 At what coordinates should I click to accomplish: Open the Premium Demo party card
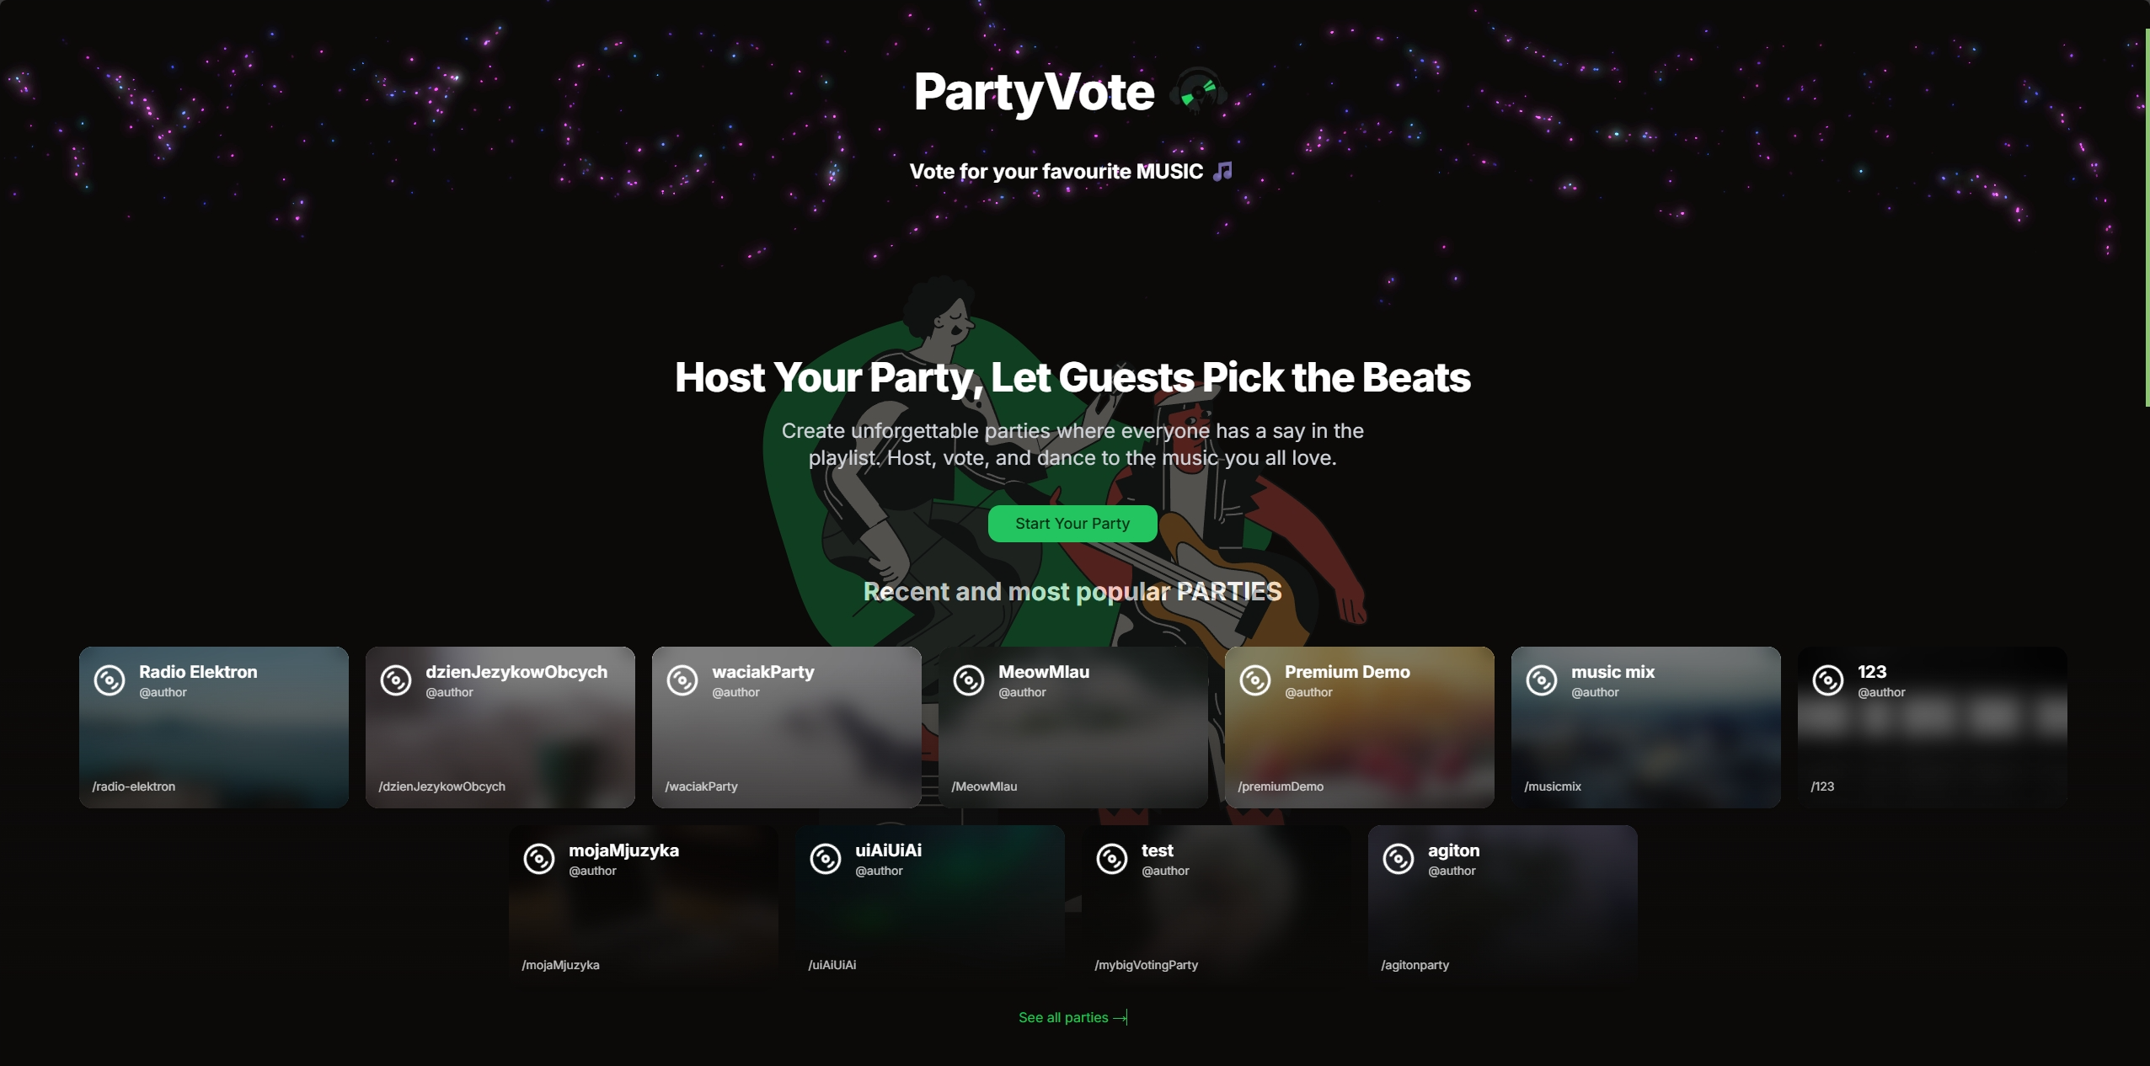coord(1359,726)
